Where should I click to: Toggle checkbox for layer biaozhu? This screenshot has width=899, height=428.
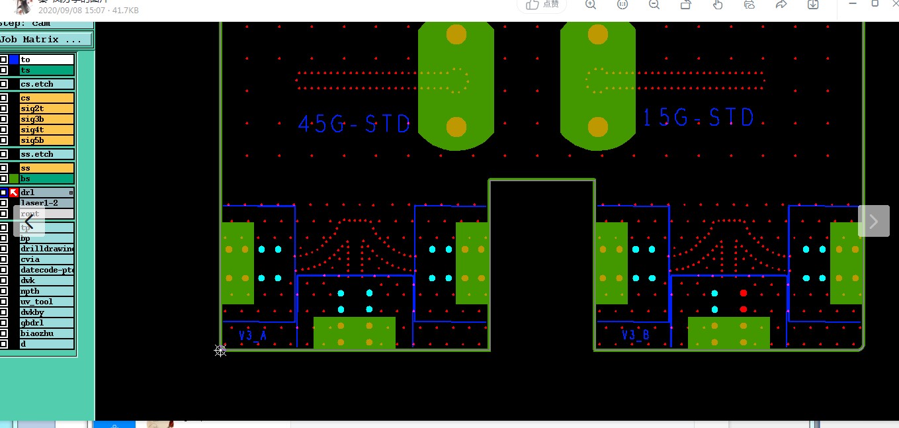click(3, 333)
